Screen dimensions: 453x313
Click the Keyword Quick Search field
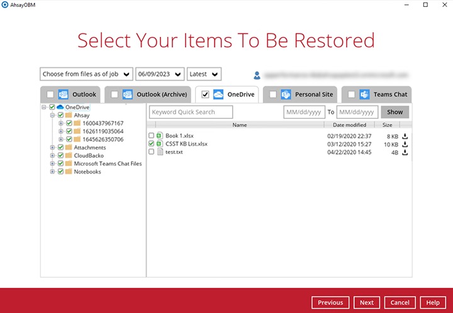click(191, 112)
